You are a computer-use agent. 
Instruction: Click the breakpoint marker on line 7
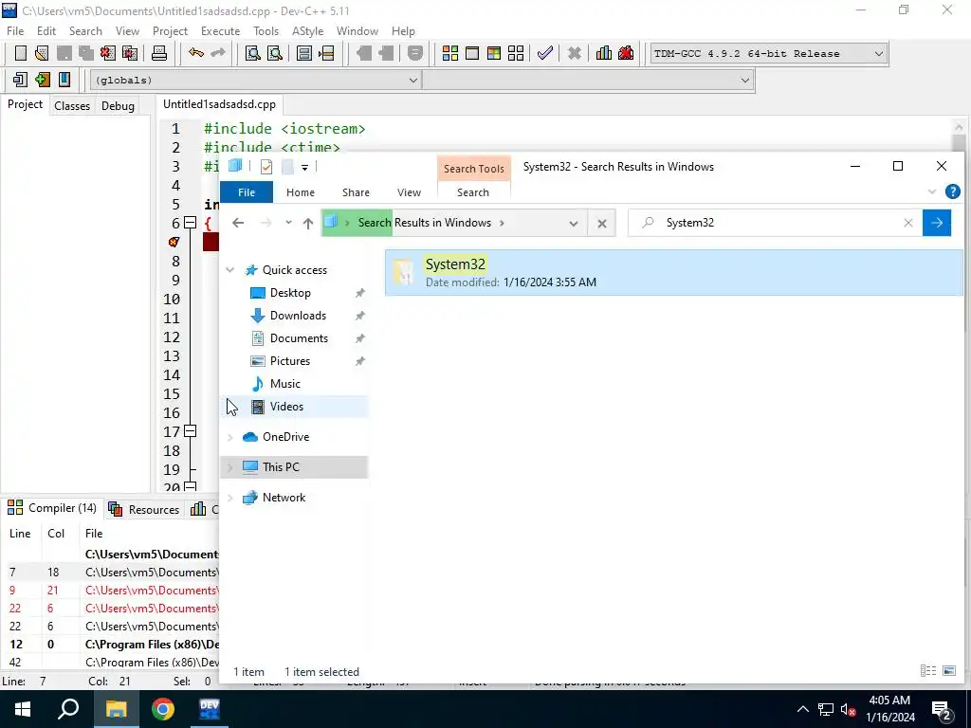pos(174,242)
